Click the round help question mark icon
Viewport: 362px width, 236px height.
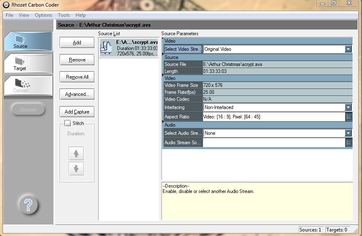click(28, 205)
